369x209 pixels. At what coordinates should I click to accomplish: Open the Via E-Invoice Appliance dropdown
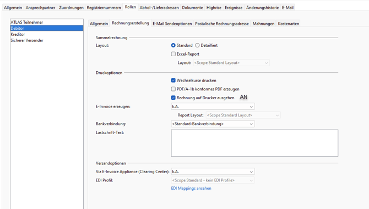point(213,172)
